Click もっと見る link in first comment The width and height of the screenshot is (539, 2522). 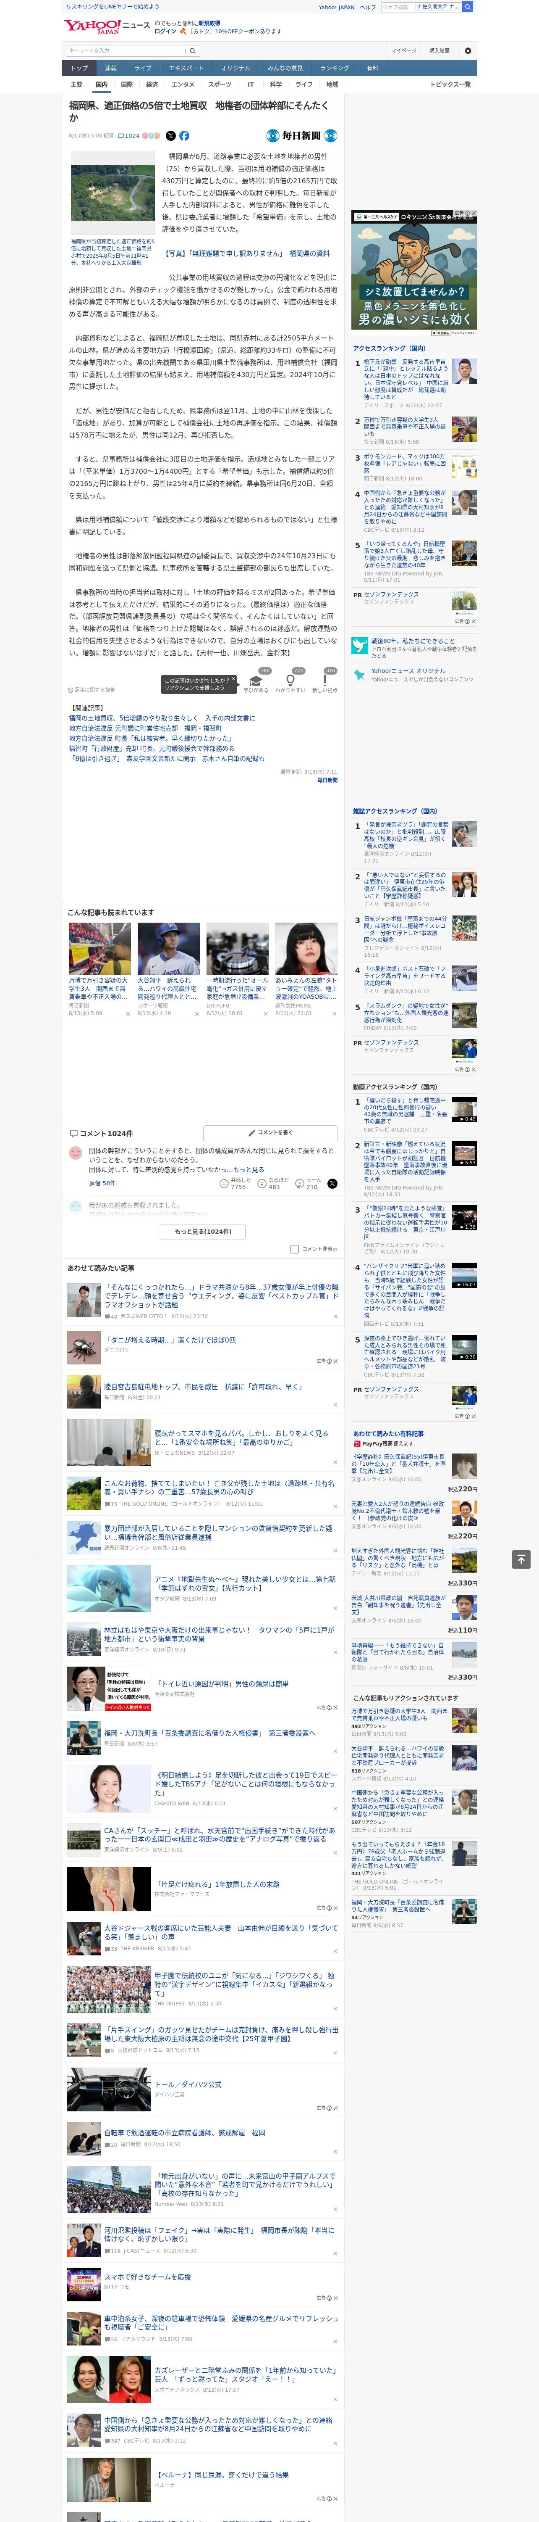click(x=249, y=1169)
